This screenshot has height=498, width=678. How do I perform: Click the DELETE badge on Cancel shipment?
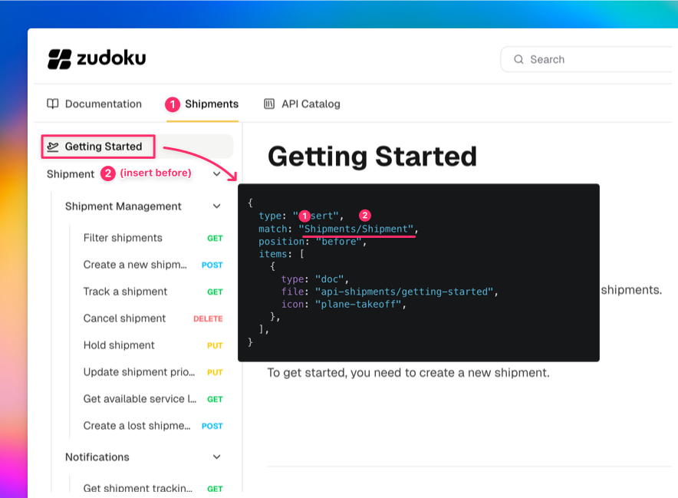point(208,318)
